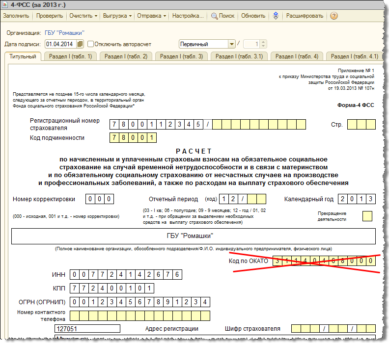Click the Заполнить button
389x343 pixels.
click(16, 16)
